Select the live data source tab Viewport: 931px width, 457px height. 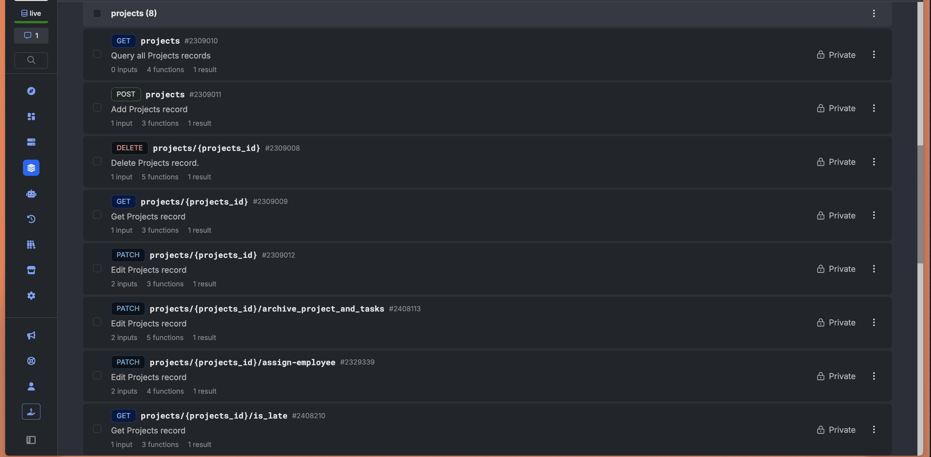pyautogui.click(x=31, y=13)
